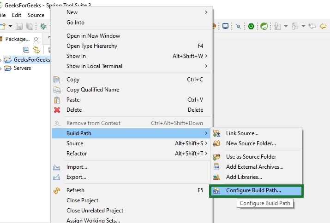Choose Open in New Window
Image resolution: width=330 pixels, height=223 pixels.
tap(132, 36)
